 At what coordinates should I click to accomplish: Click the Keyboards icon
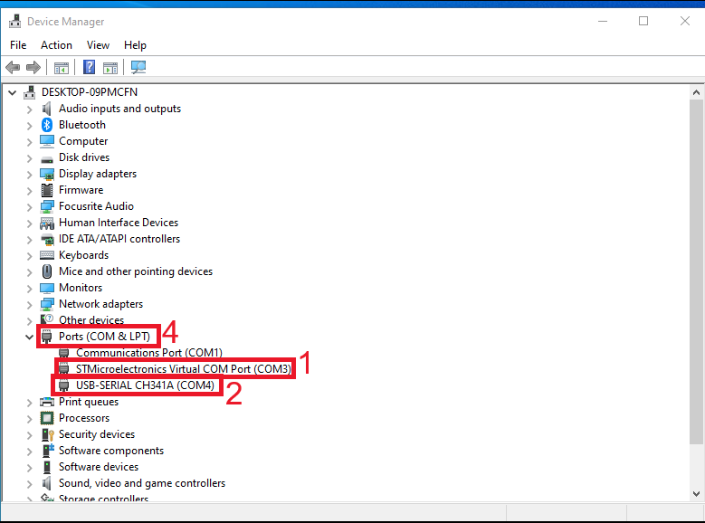[47, 255]
